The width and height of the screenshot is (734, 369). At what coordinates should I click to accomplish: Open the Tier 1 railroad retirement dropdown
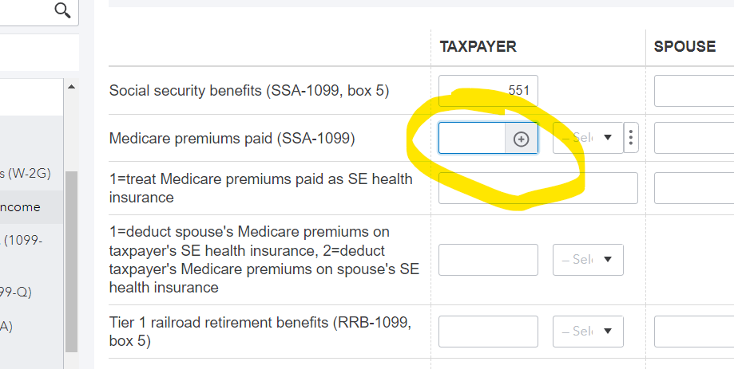click(588, 332)
